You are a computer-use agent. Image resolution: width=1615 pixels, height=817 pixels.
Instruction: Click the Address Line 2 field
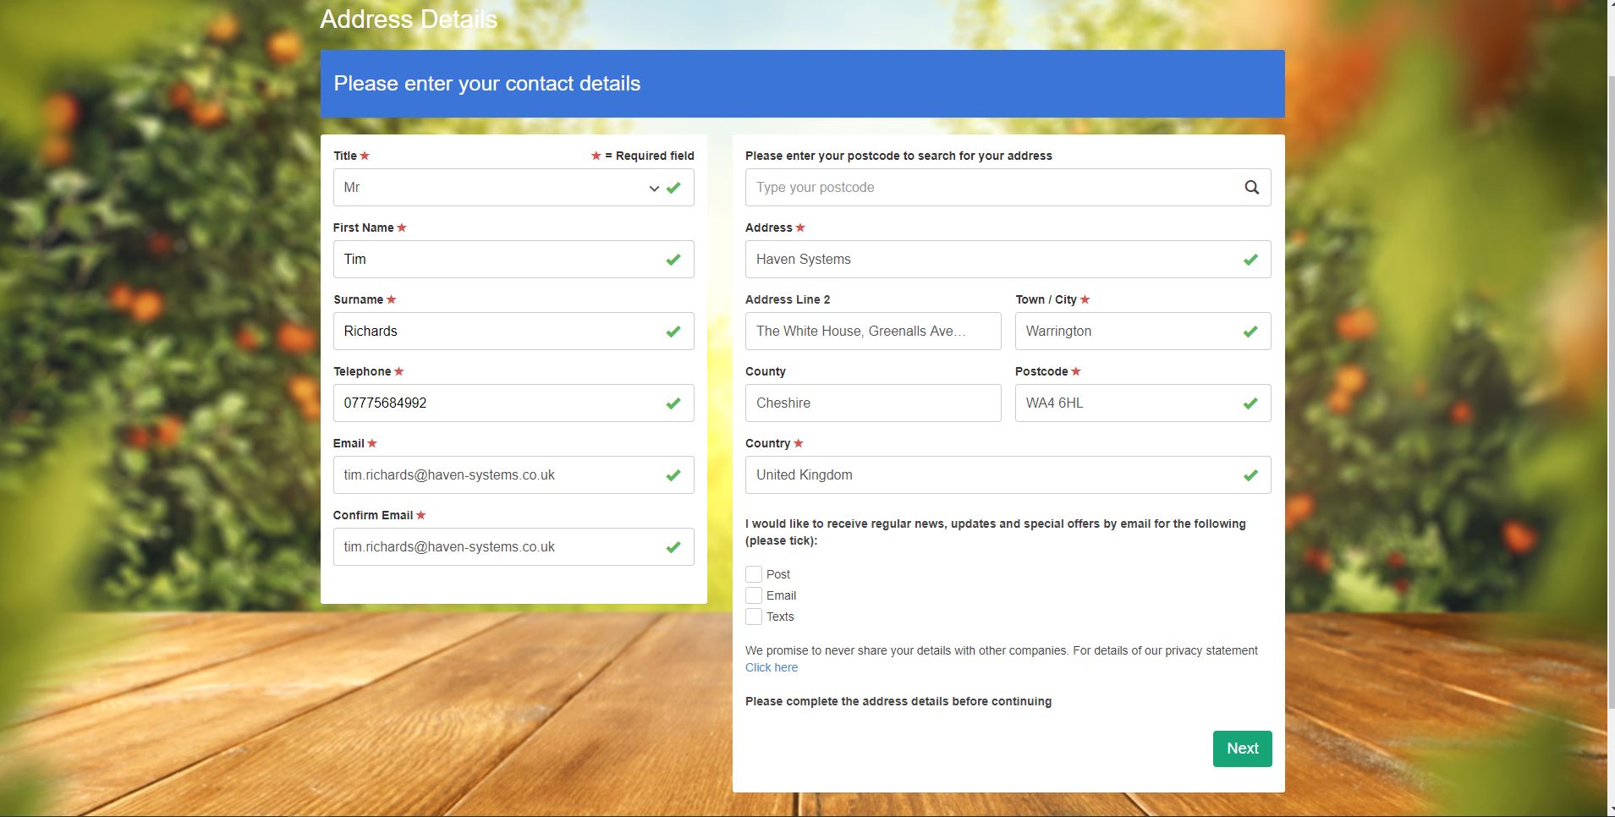point(872,332)
